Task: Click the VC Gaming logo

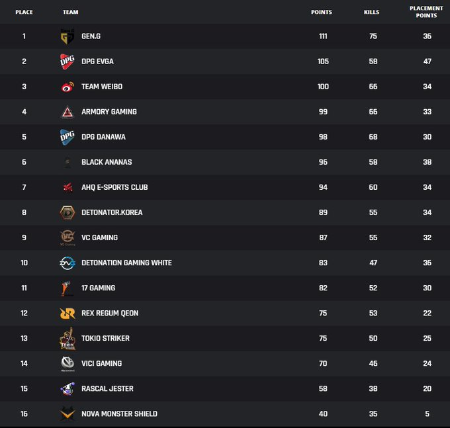Action: pos(67,237)
